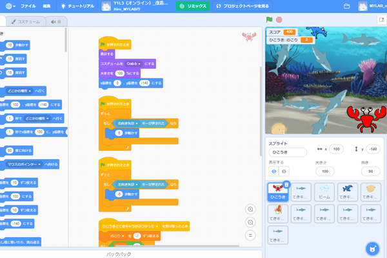Click the スコア variable monitor on stage
The width and height of the screenshot is (387, 258).
(x=282, y=32)
